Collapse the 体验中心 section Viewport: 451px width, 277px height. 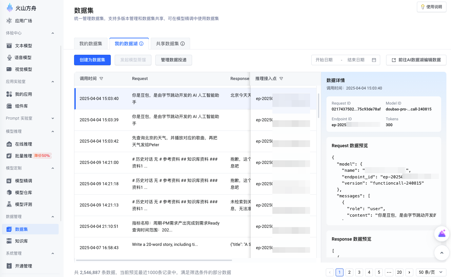(x=53, y=33)
